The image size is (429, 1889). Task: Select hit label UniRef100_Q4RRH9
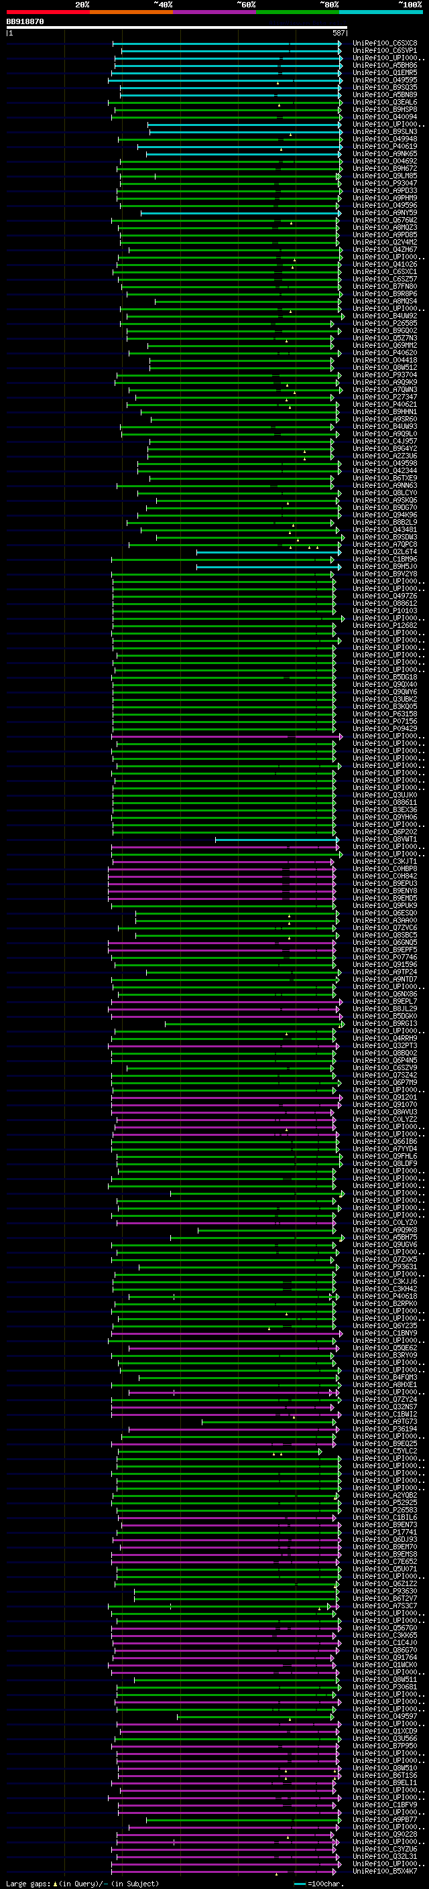[x=385, y=1039]
